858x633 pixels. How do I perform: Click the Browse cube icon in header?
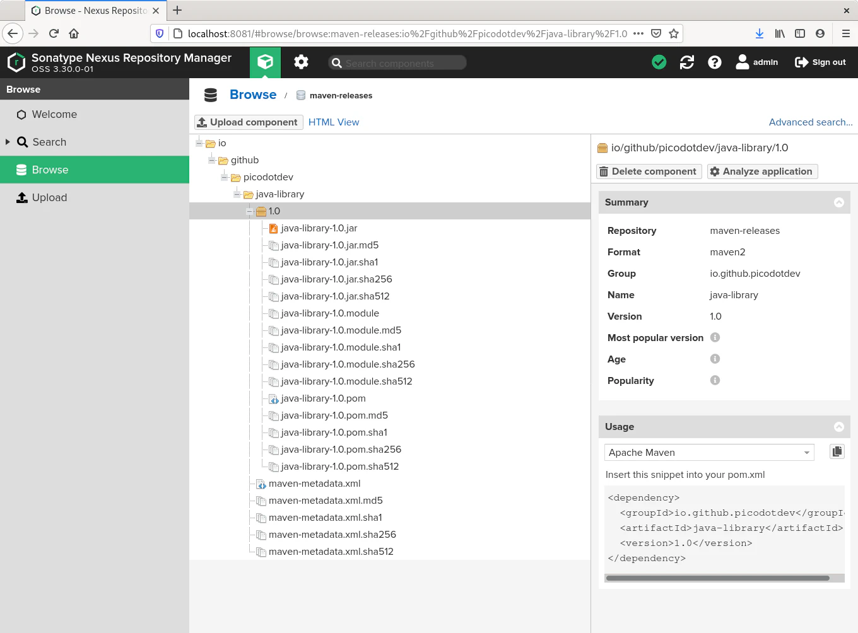[x=265, y=62]
